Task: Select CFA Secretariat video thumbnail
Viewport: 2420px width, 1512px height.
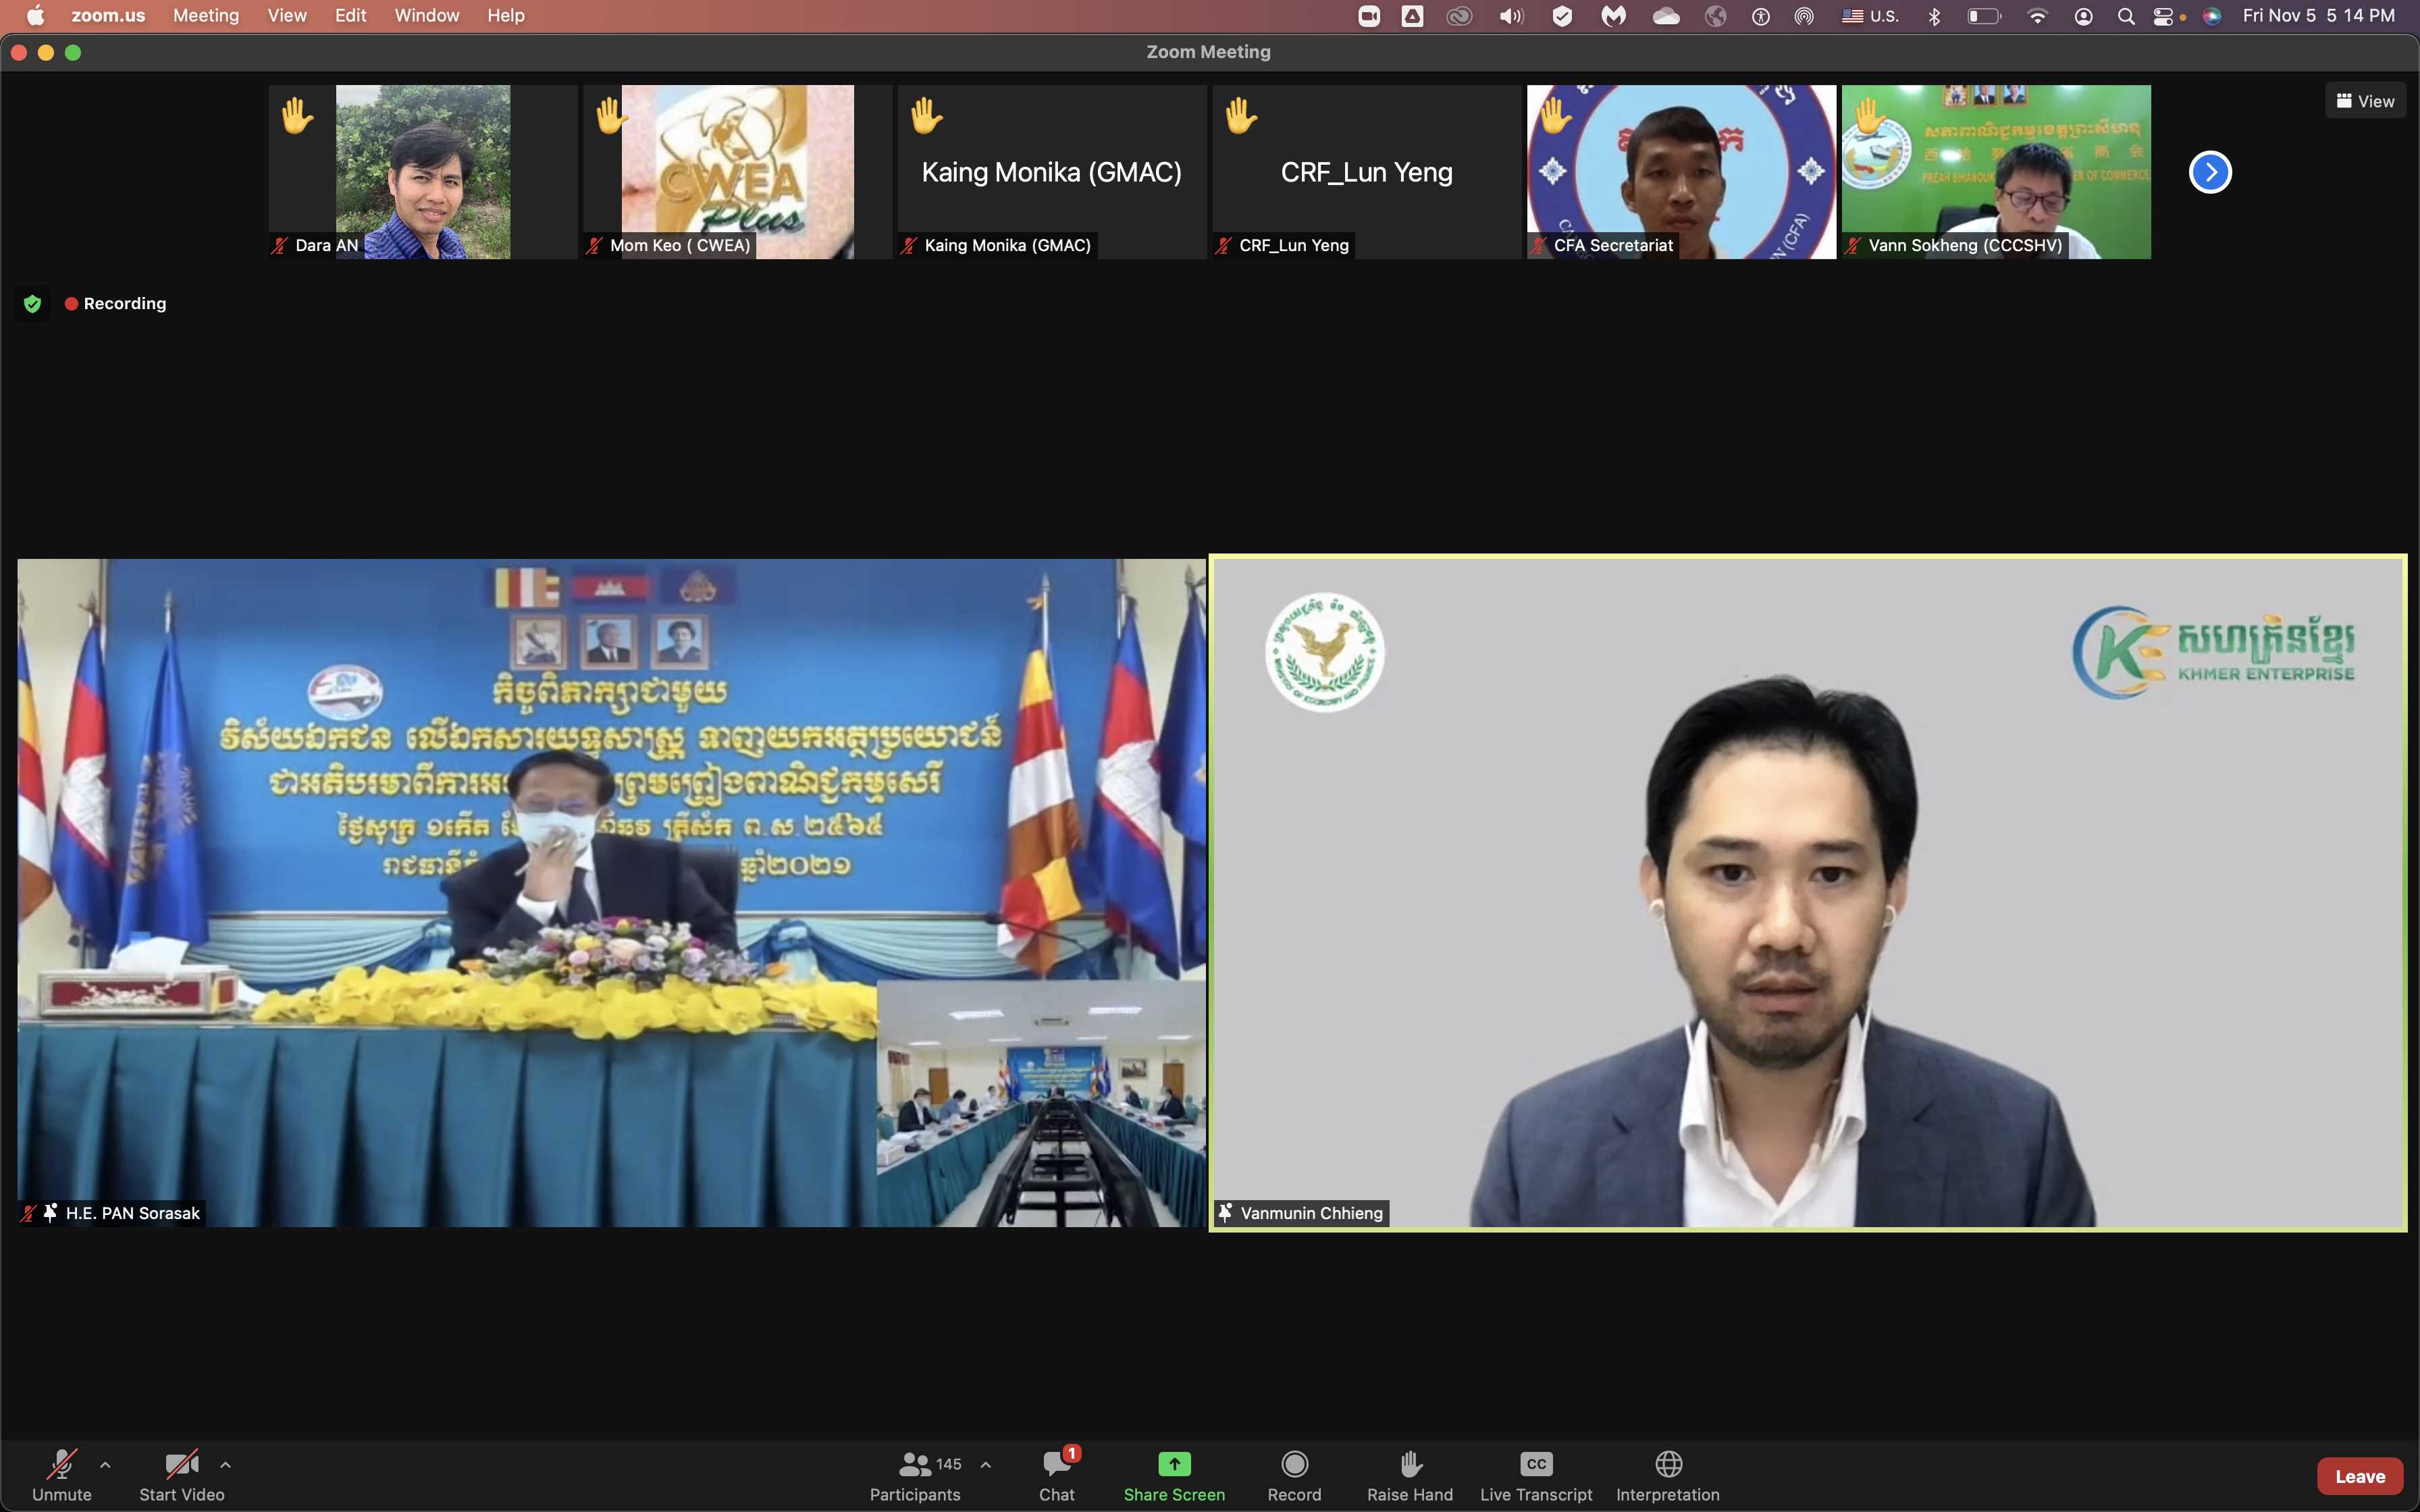Action: click(1682, 172)
